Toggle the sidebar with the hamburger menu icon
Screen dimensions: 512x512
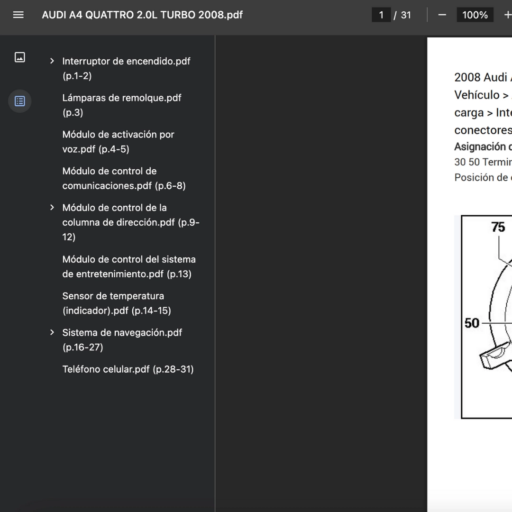[x=18, y=15]
